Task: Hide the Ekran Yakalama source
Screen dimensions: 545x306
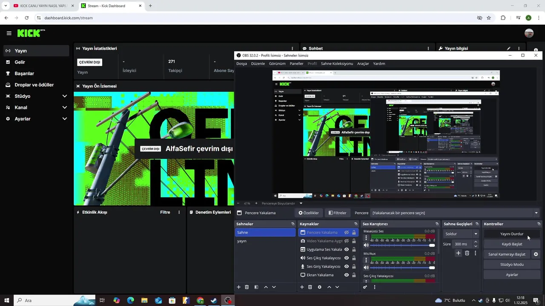Action: [x=347, y=275]
